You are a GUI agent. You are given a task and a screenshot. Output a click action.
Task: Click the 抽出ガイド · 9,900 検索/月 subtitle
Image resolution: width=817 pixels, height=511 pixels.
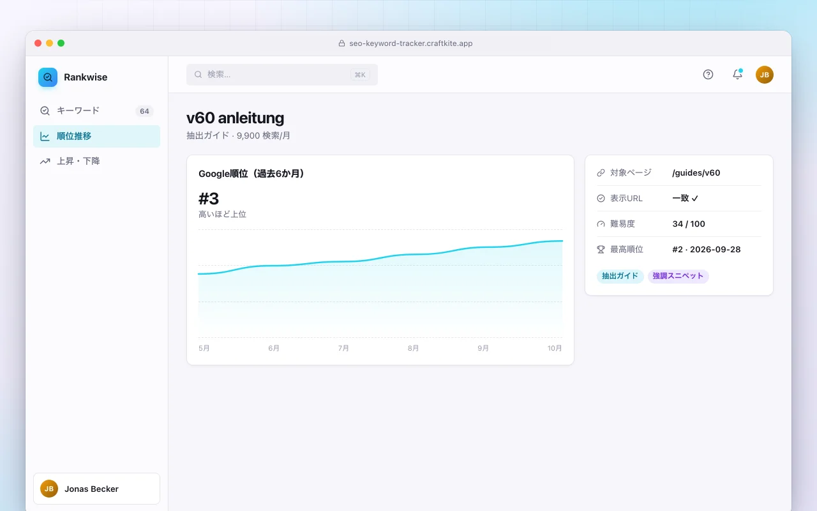[238, 135]
